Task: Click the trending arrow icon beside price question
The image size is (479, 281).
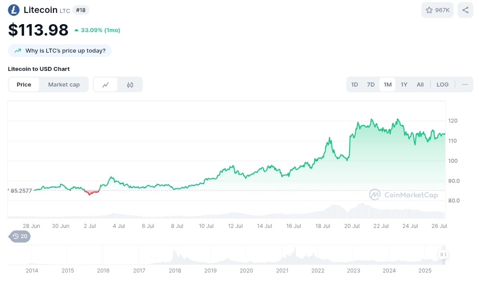Action: [18, 51]
